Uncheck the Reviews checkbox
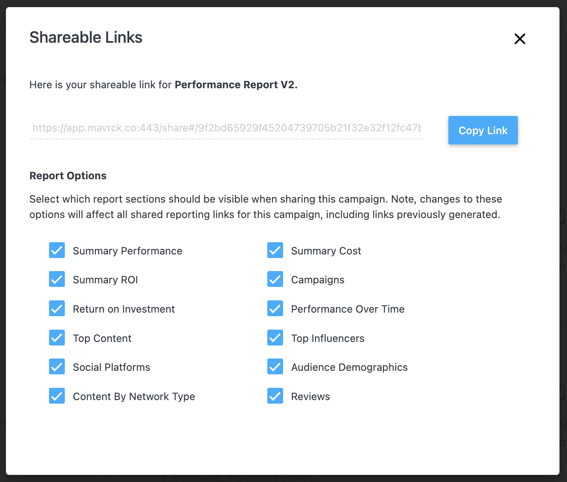The height and width of the screenshot is (482, 567). click(275, 396)
